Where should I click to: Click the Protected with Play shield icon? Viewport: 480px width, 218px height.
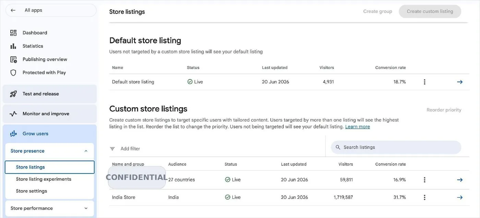pos(13,72)
